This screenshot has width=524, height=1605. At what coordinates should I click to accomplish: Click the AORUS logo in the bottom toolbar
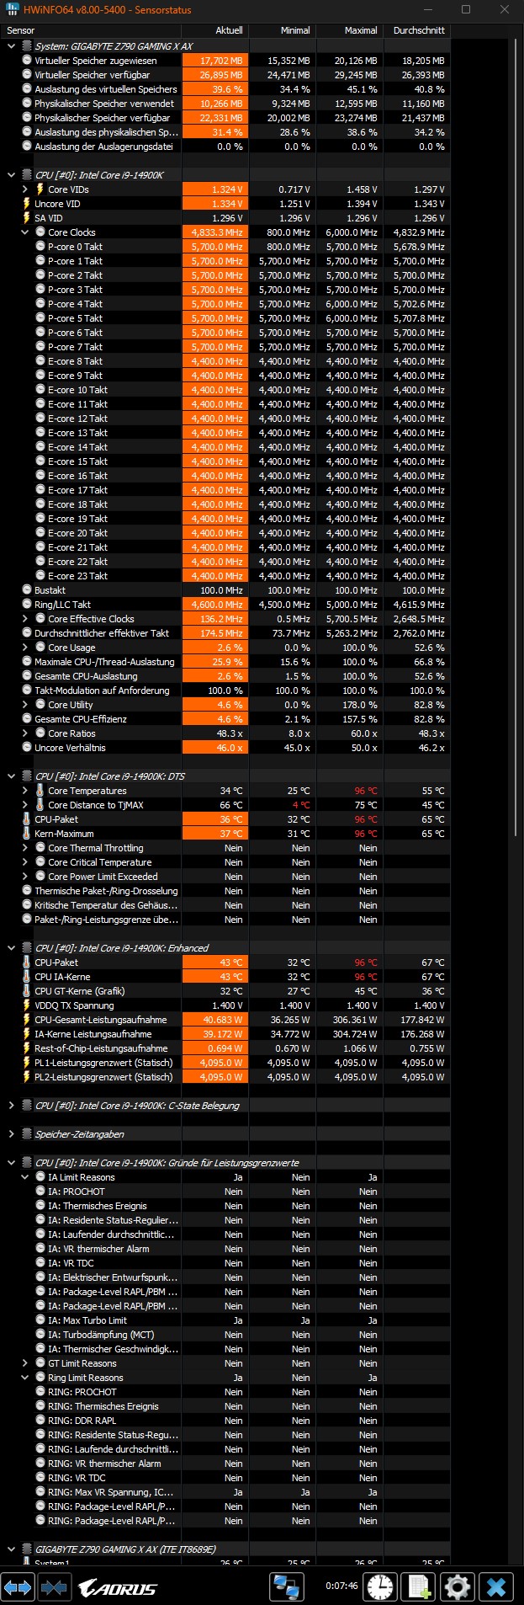click(117, 1588)
